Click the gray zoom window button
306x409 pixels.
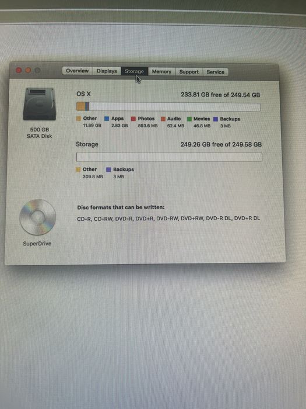coord(38,71)
